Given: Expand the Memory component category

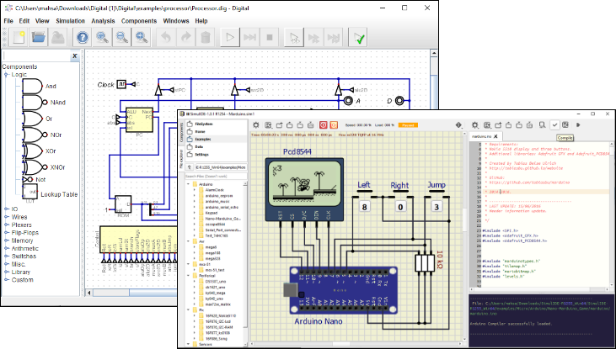Looking at the screenshot, I should coord(22,240).
